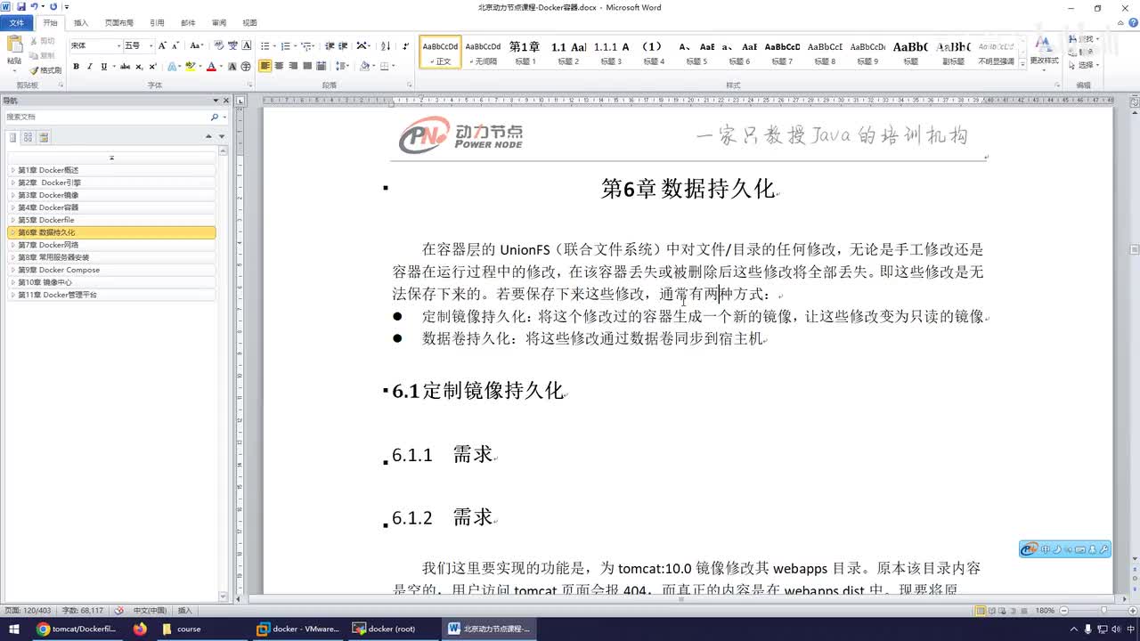Switch to the Insert (插入) tab
The width and height of the screenshot is (1140, 641).
coord(81,23)
